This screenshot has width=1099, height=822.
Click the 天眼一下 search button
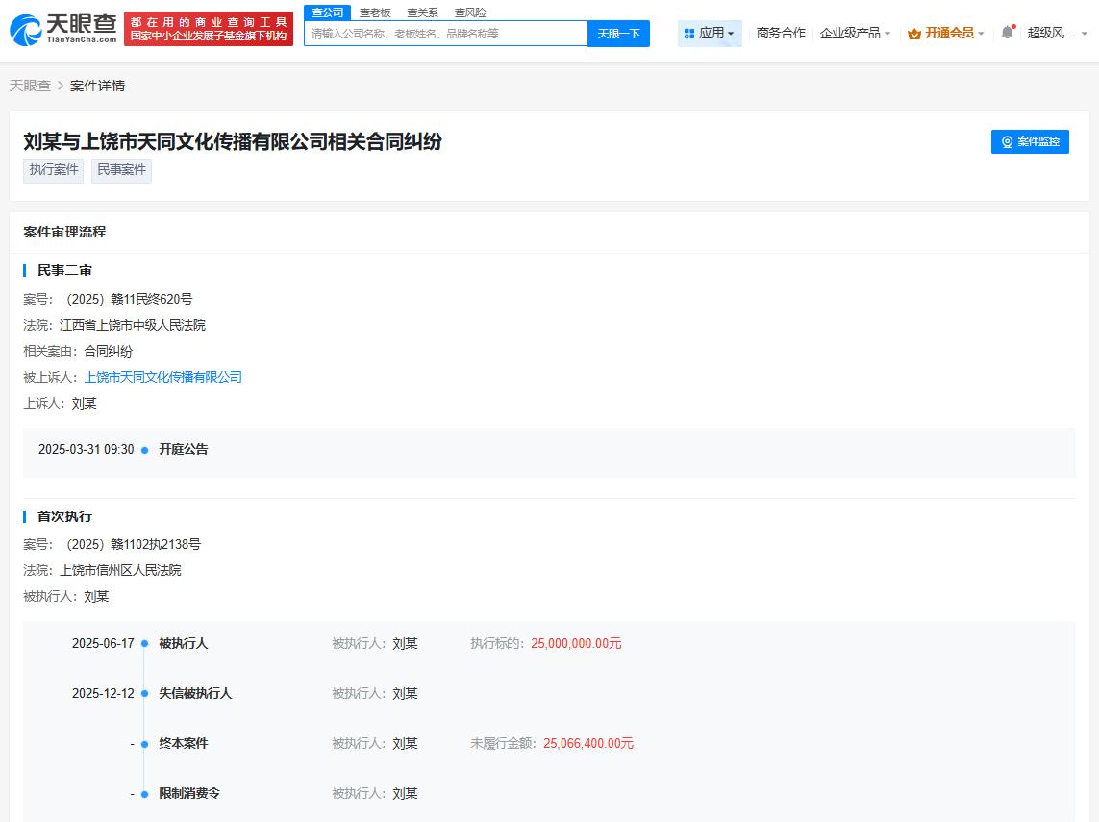click(x=618, y=33)
